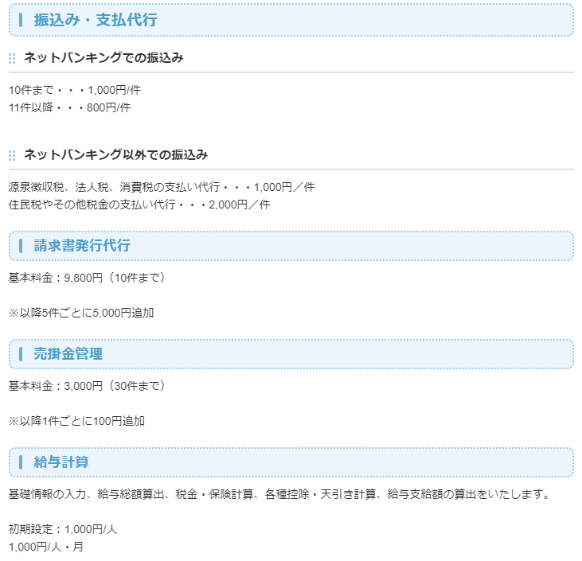
Task: Click the 住民税やその他税金 2,000円 line
Action: pos(139,205)
